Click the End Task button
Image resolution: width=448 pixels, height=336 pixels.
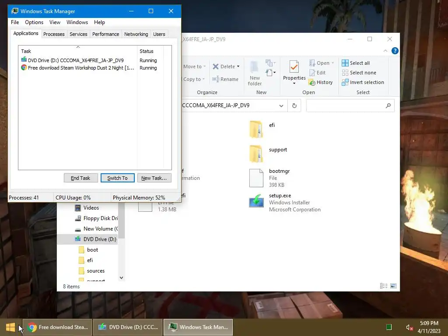pyautogui.click(x=80, y=178)
